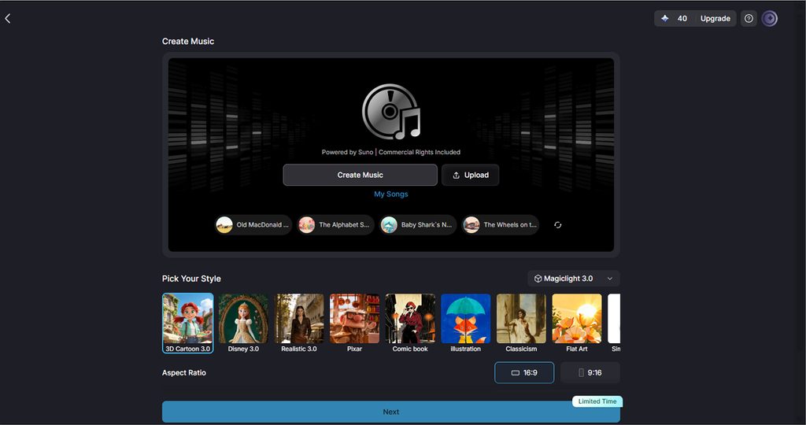The height and width of the screenshot is (425, 806).
Task: Select the 16:9 aspect ratio
Action: click(524, 372)
